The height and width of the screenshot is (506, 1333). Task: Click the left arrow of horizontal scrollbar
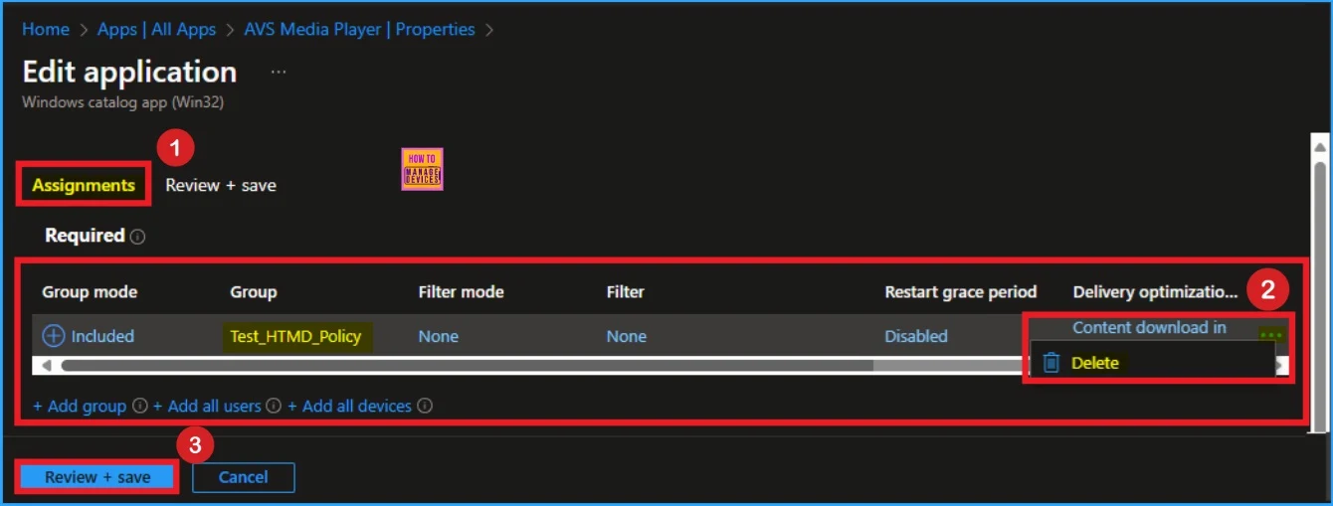point(46,366)
